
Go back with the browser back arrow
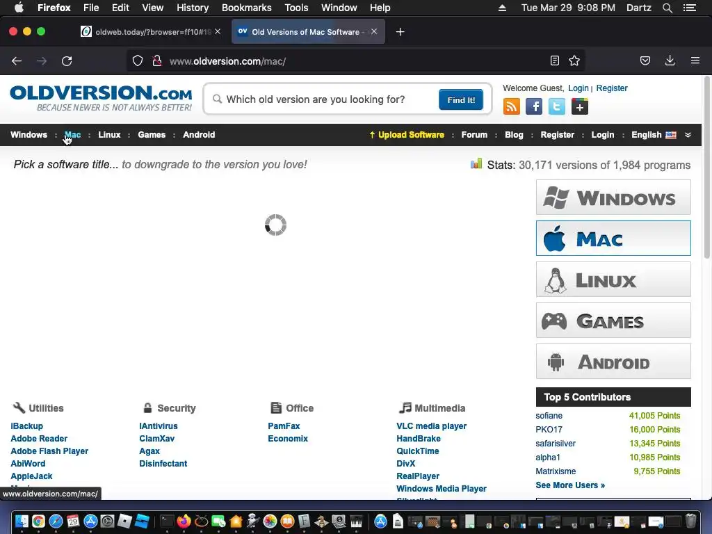pyautogui.click(x=17, y=61)
